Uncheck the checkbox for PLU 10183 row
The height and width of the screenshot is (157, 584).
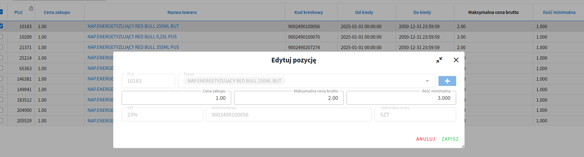tap(1, 26)
